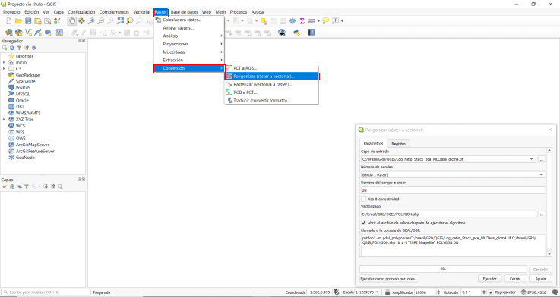Screen dimensions: 560x297
Task: Open the Capa de entrada dropdown
Action: pyautogui.click(x=448, y=159)
